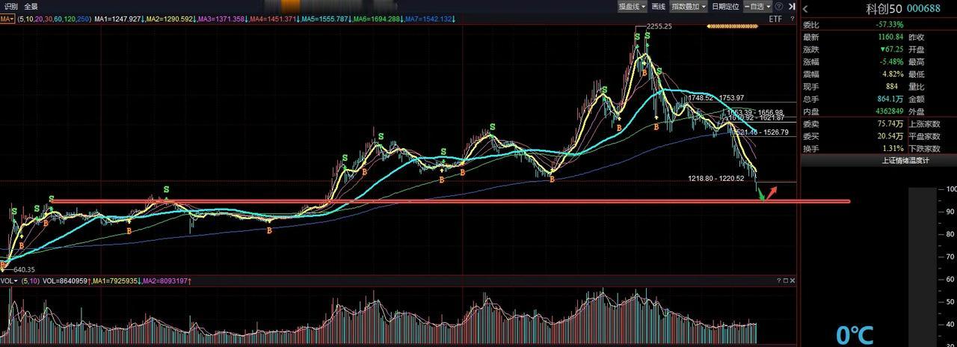Image resolution: width=957 pixels, height=347 pixels.
Task: Click the 日期定位 button
Action: coord(725,7)
